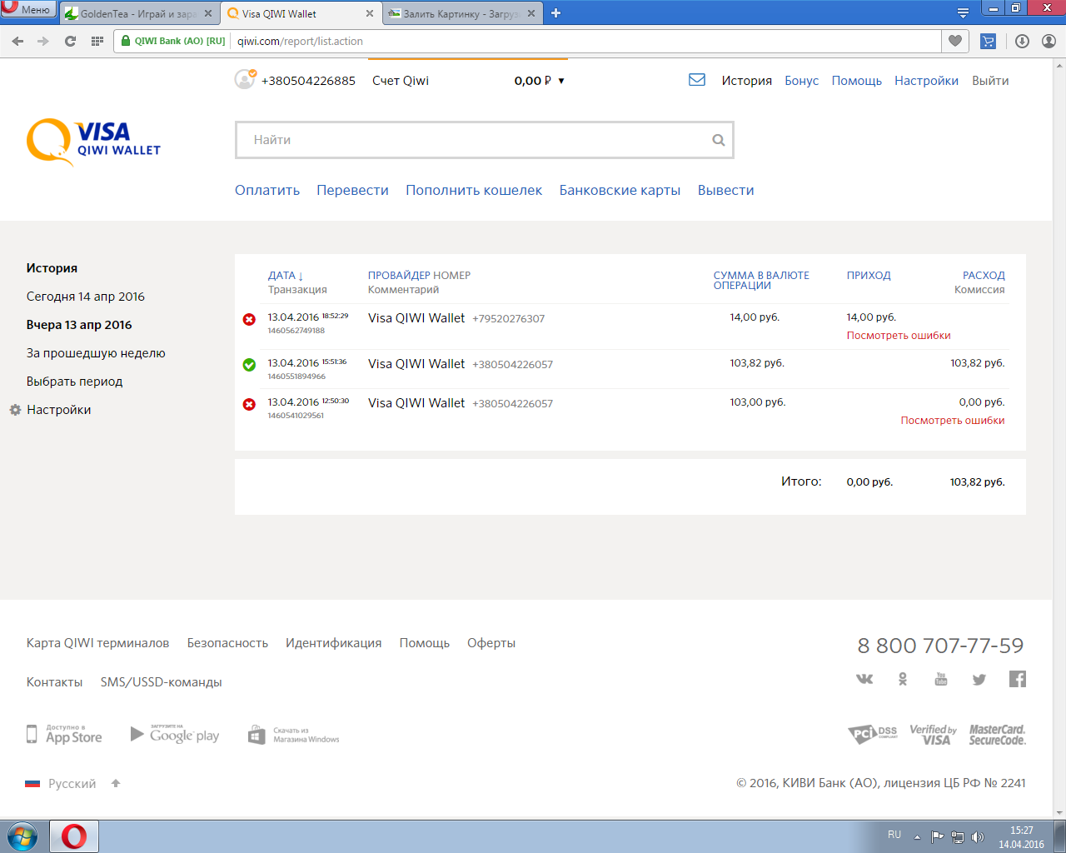The height and width of the screenshot is (853, 1066).
Task: Open the Русский language selector
Action: [61, 783]
